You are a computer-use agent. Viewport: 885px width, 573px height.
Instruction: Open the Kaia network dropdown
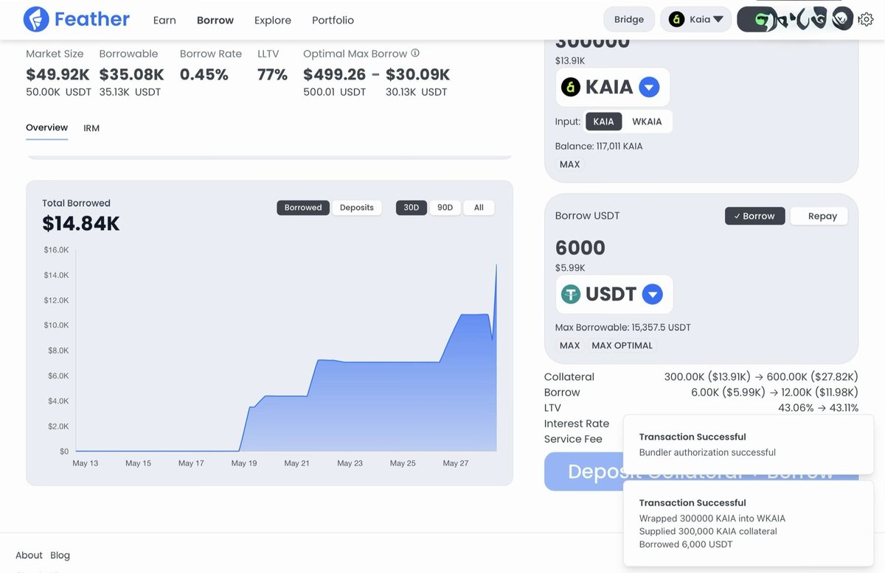[x=695, y=19]
